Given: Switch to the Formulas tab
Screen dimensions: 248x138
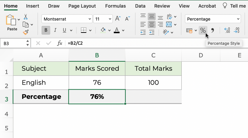Looking at the screenshot, I should [x=115, y=6].
